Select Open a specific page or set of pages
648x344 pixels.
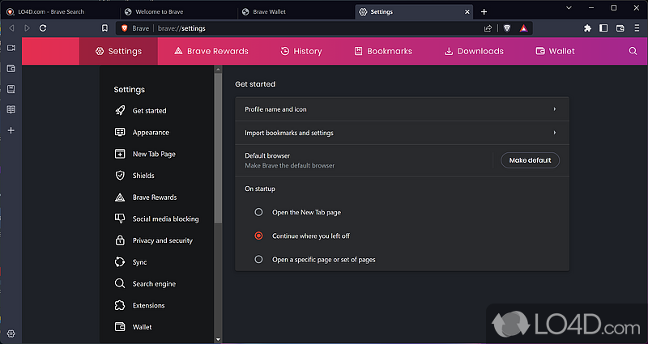tap(258, 259)
